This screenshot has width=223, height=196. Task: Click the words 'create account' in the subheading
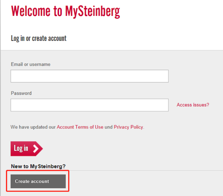point(49,38)
